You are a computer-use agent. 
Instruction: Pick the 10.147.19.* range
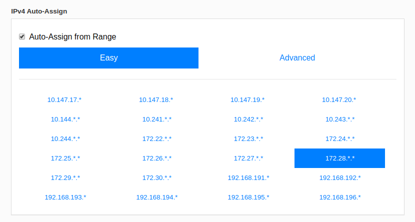(x=247, y=100)
